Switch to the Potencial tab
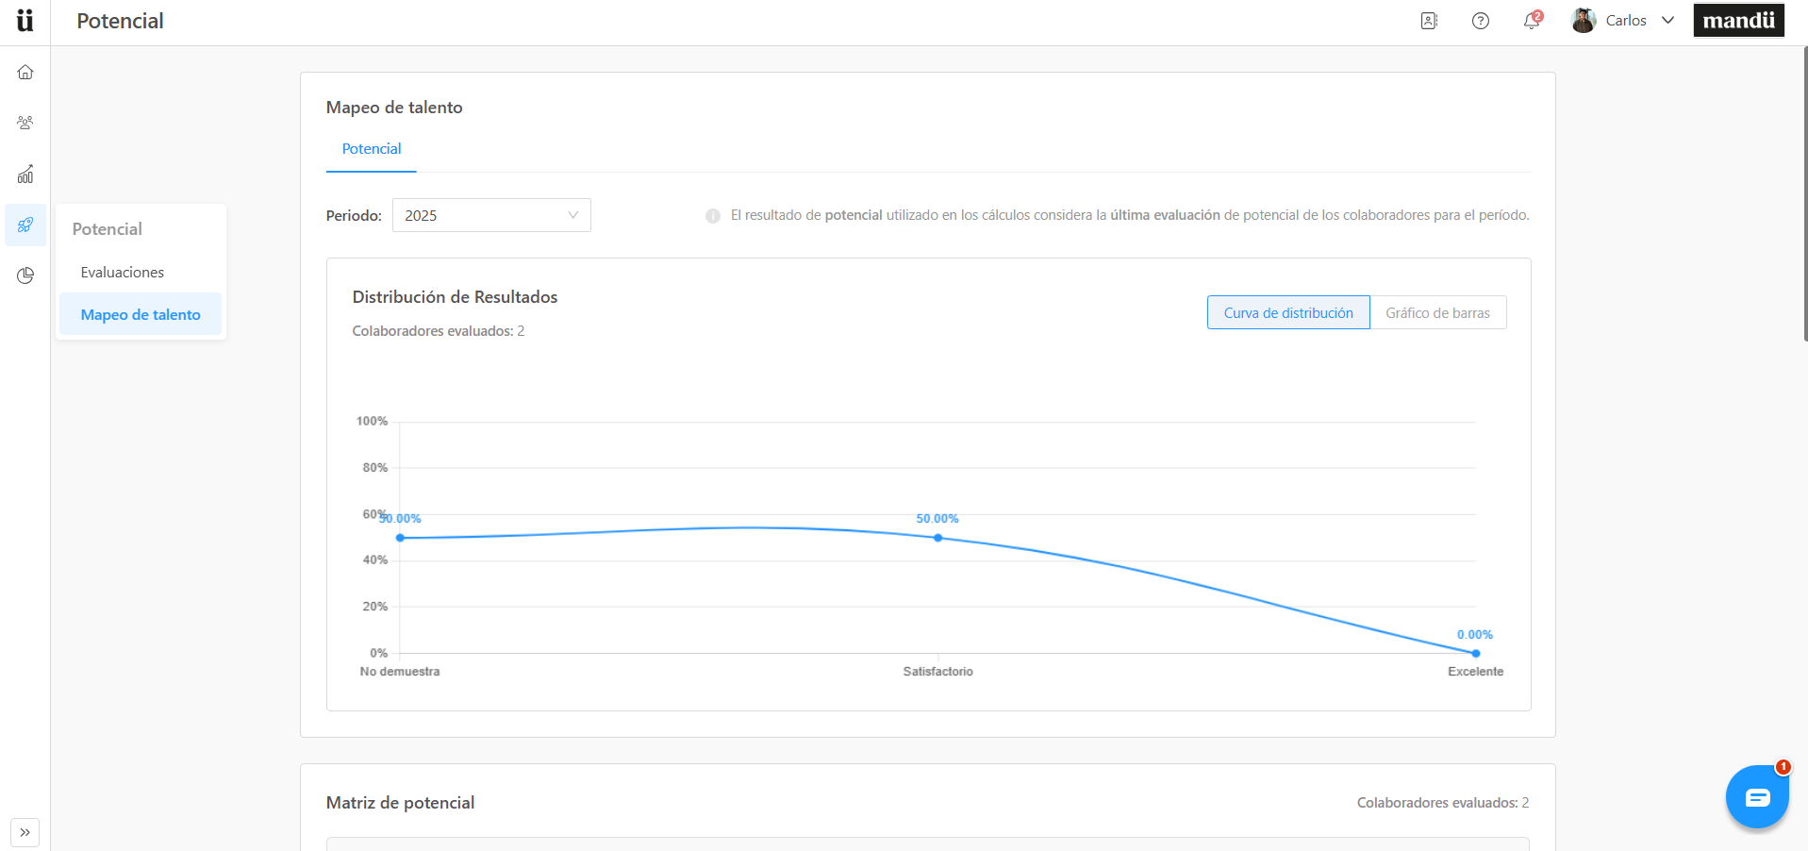 pos(372,149)
